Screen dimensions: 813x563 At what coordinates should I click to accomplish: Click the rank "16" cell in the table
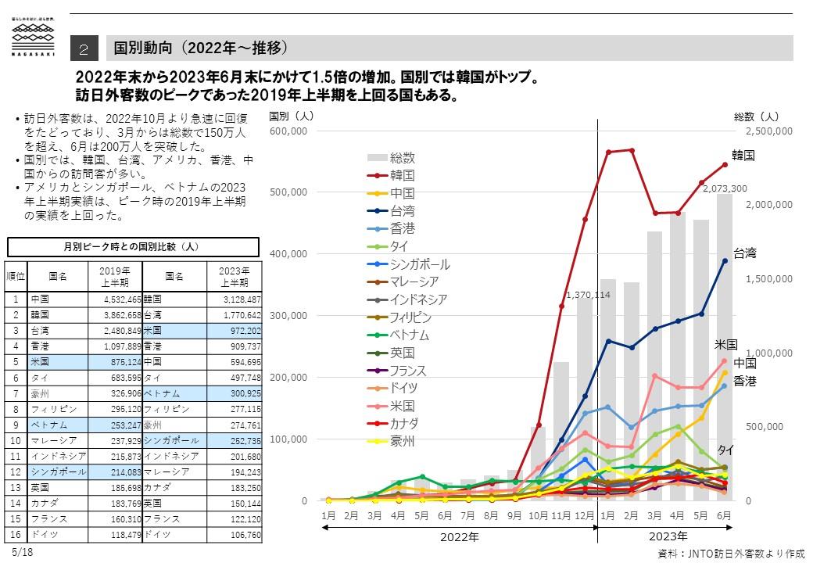tap(16, 535)
